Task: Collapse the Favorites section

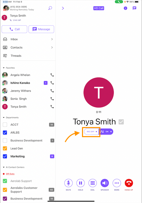Action: point(4,68)
